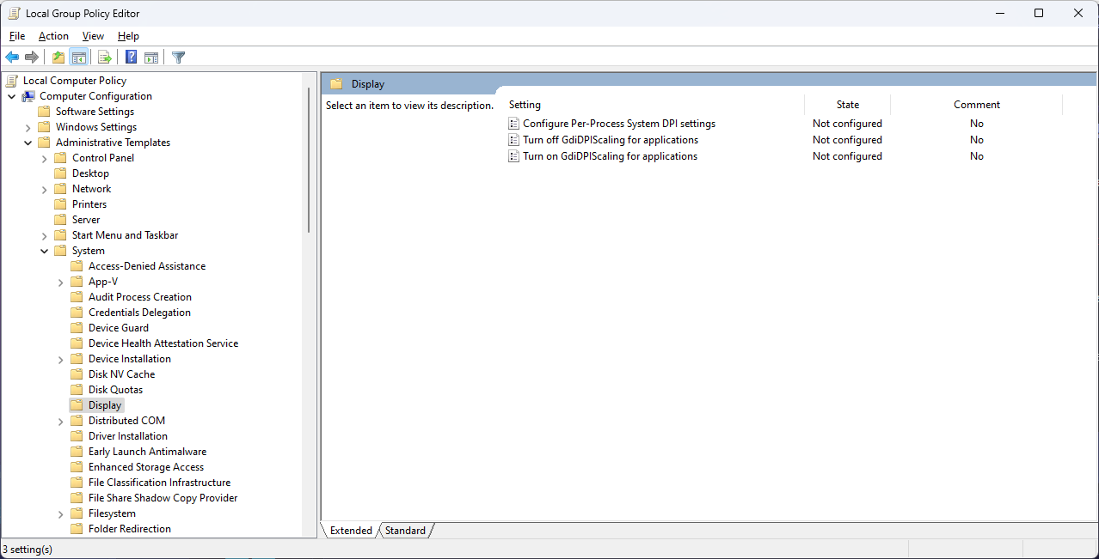Open the View menu
The image size is (1099, 559).
pyautogui.click(x=93, y=36)
